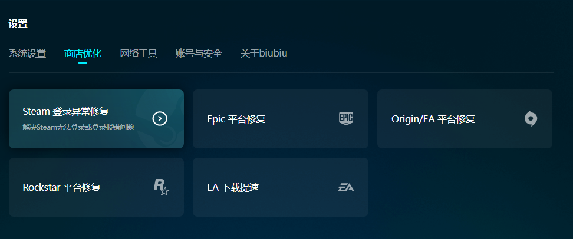The width and height of the screenshot is (573, 239).
Task: Open the 关于biubiu tab
Action: click(264, 54)
